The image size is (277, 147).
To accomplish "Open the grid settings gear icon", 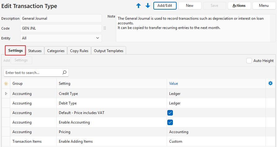I will [x=270, y=83].
